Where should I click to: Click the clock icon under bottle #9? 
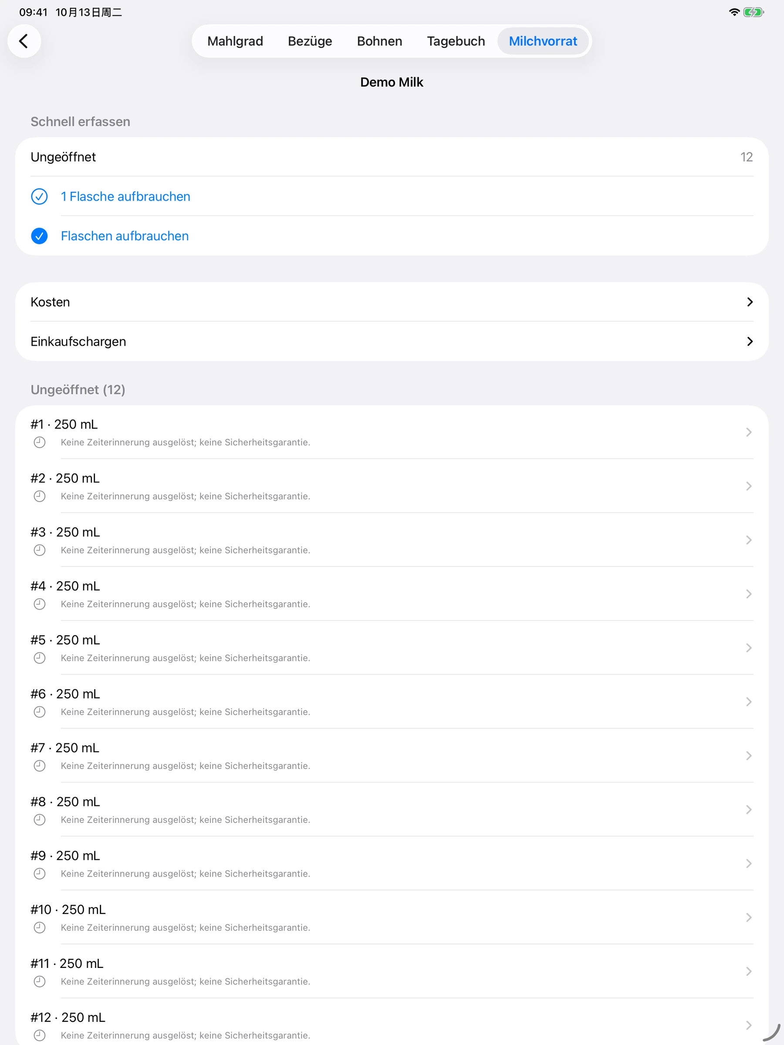click(40, 873)
